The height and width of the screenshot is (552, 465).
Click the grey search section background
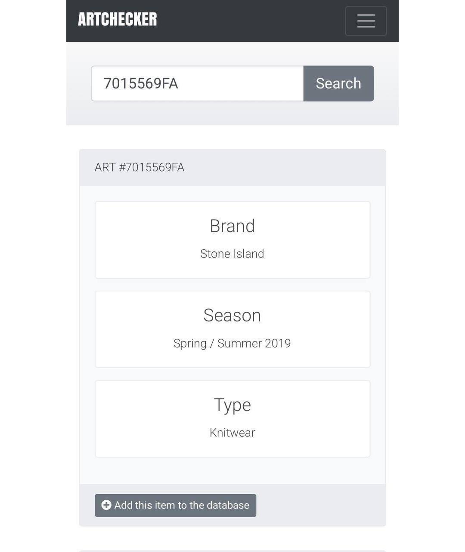point(232,114)
